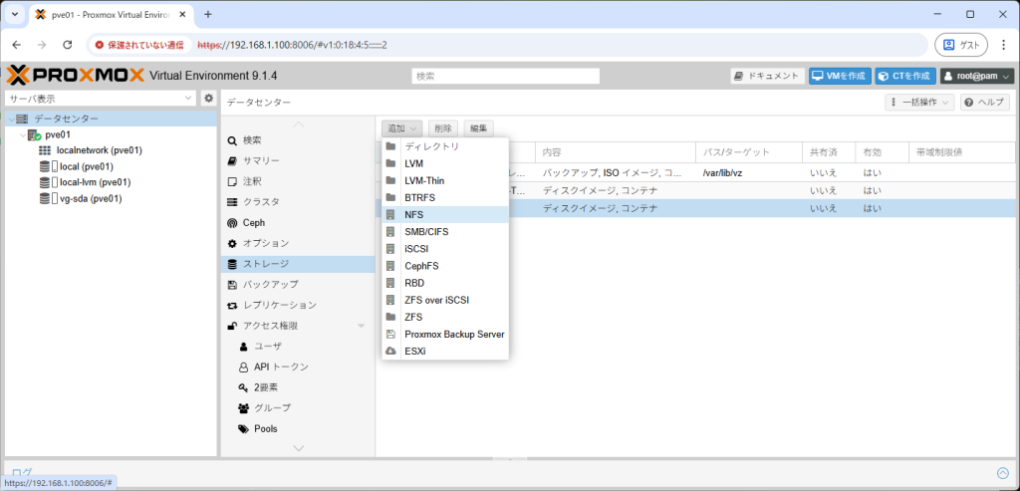Viewport: 1020px width, 491px height.
Task: Click iSCSI in the dropdown list
Action: (445, 249)
